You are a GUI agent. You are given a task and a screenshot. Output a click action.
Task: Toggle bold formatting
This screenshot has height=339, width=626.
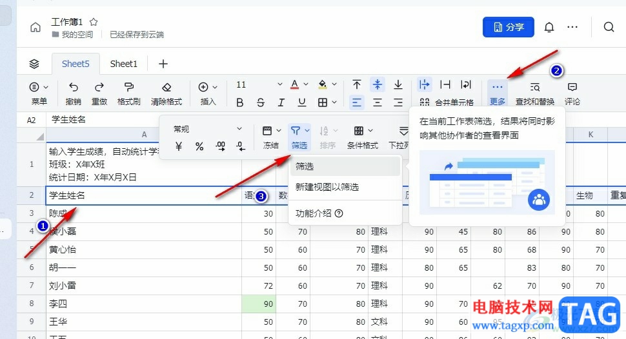pos(240,102)
